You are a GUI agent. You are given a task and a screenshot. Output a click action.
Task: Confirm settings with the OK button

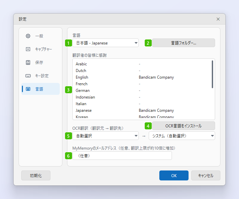point(174,175)
